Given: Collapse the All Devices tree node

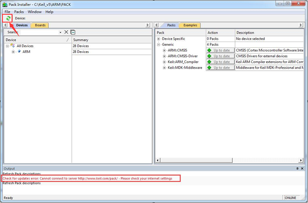Looking at the screenshot, I should coord(8,46).
